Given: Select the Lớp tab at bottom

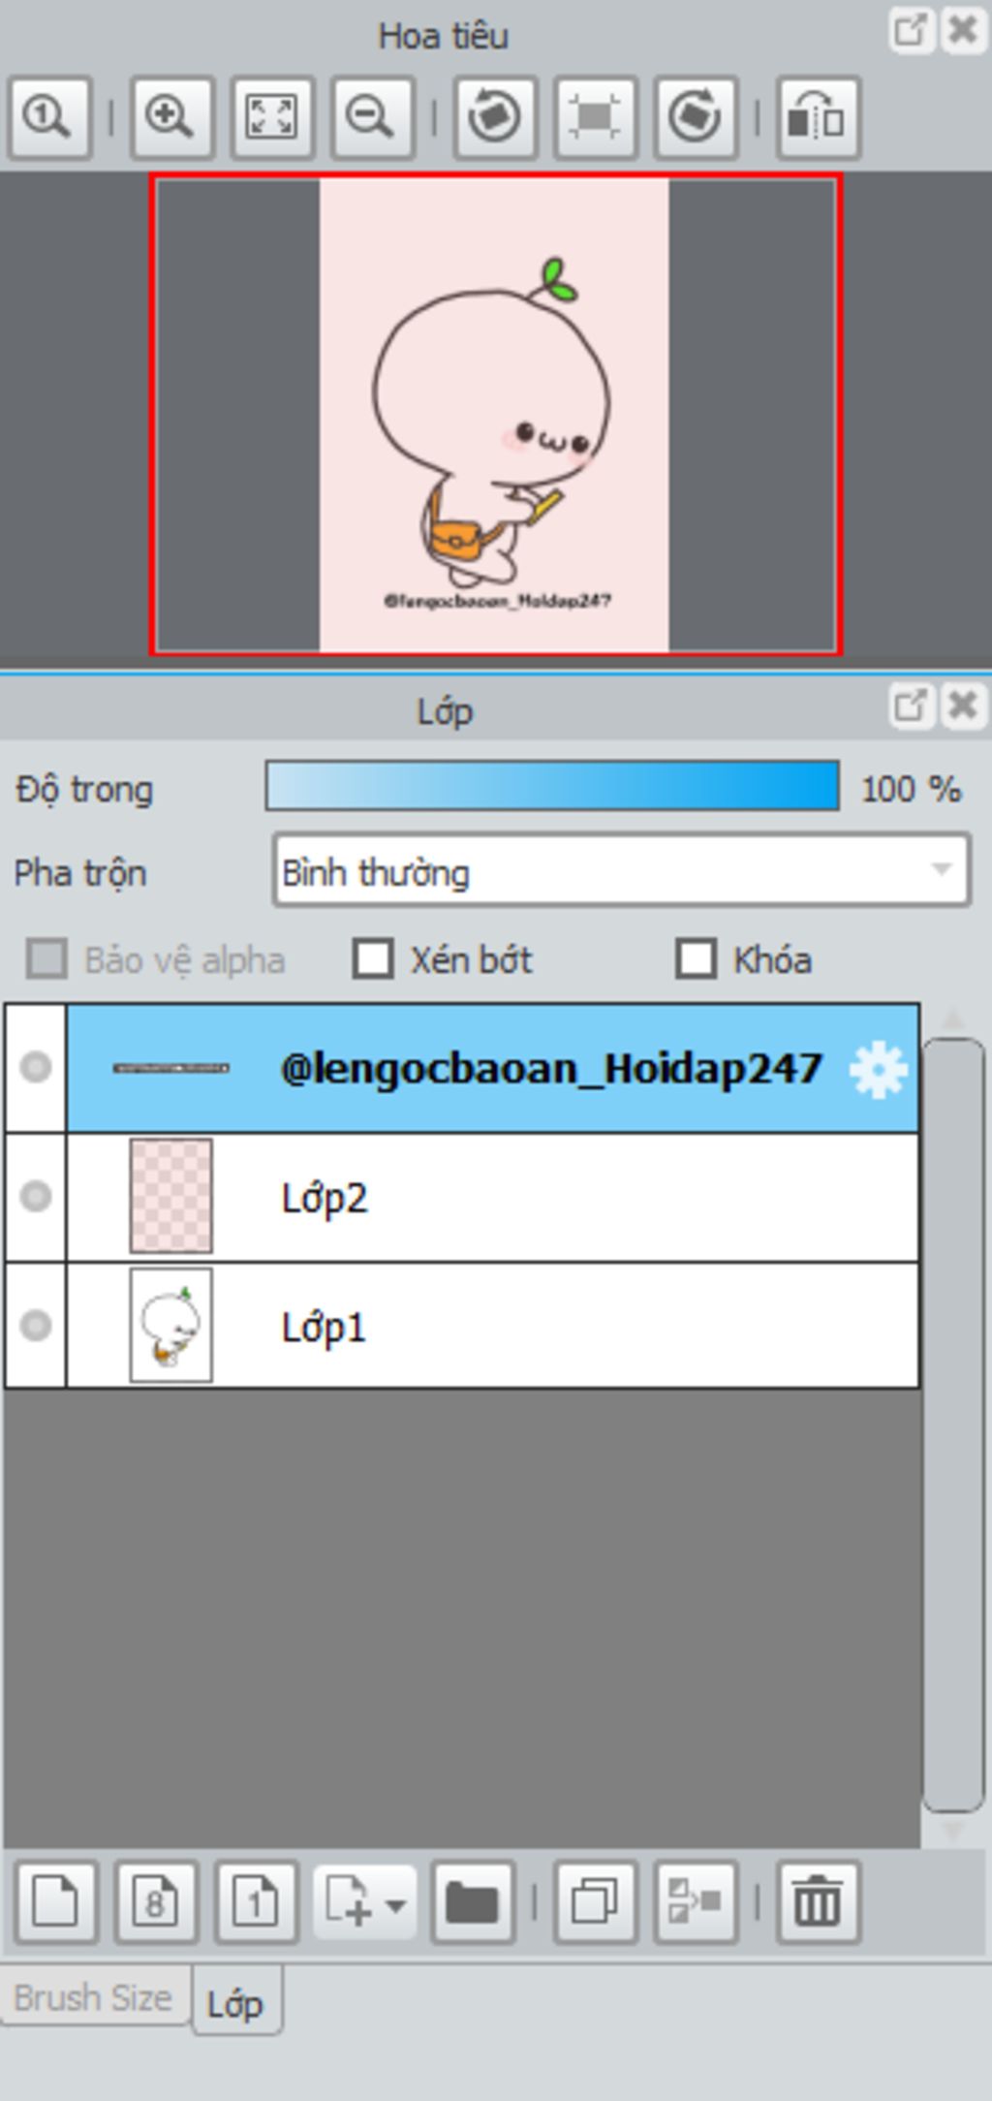Looking at the screenshot, I should pyautogui.click(x=235, y=2002).
